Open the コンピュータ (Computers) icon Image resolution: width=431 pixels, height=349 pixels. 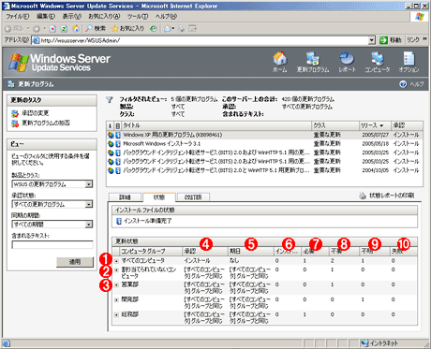[x=378, y=62]
